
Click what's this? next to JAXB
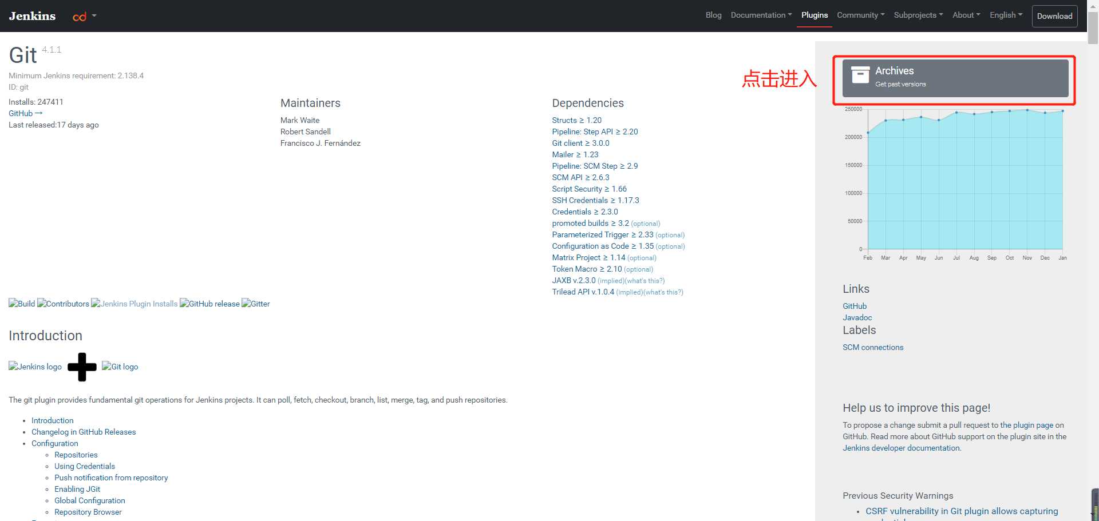point(645,281)
